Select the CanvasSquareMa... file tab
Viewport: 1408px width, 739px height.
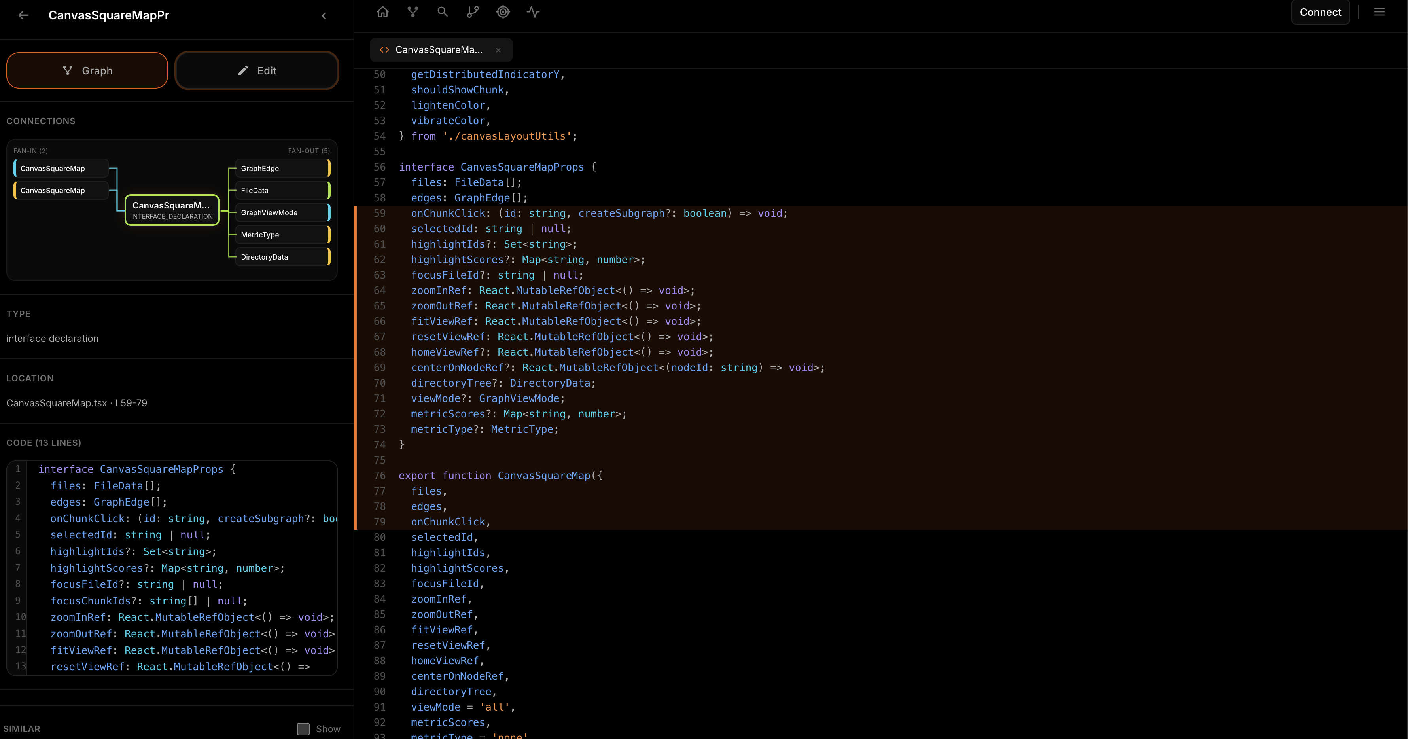[438, 50]
